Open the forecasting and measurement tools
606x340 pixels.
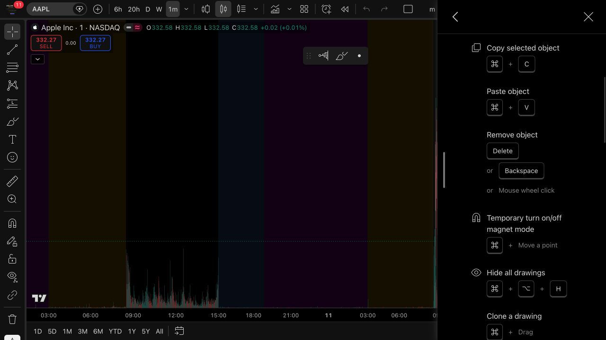point(12,103)
